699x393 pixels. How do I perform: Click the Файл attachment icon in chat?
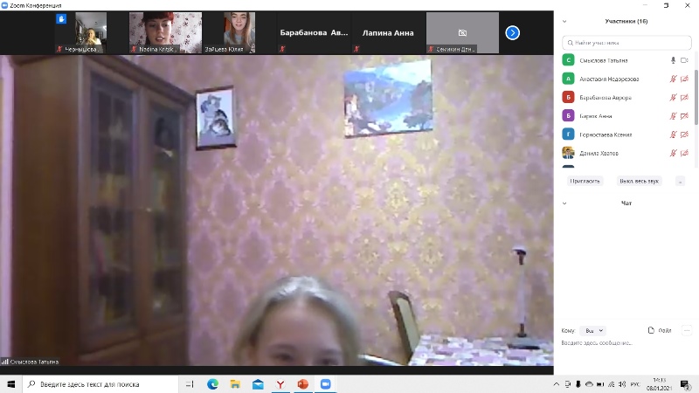[651, 330]
